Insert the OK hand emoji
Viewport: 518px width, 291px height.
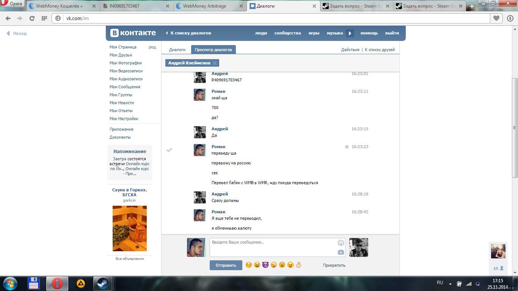[298, 265]
